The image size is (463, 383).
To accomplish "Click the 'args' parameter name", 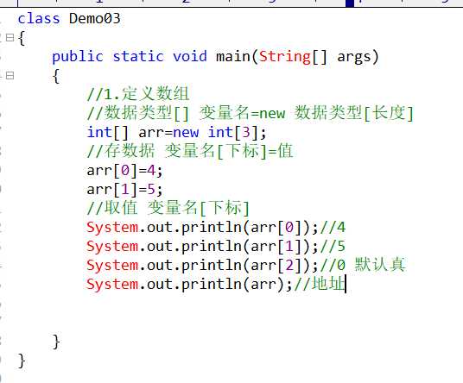I will [354, 57].
